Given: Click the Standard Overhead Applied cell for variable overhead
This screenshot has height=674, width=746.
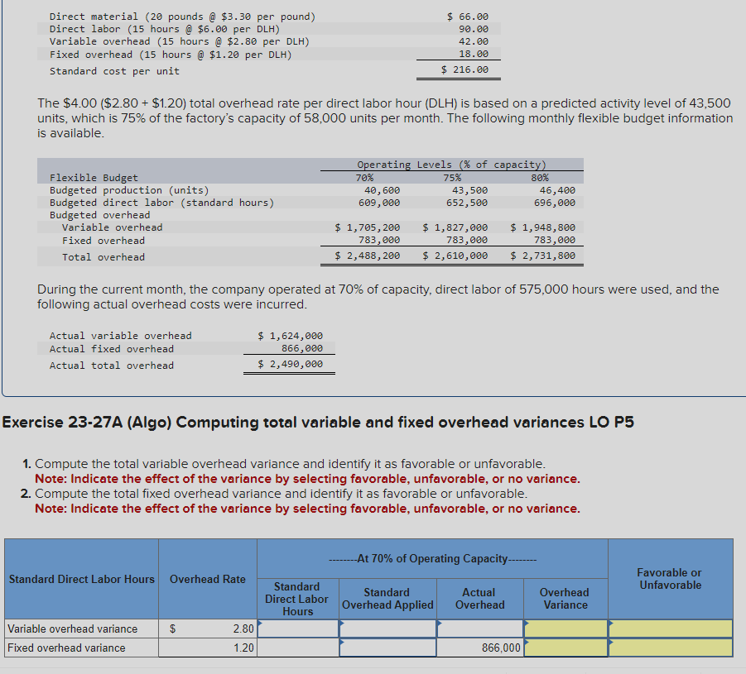Looking at the screenshot, I should tap(387, 629).
